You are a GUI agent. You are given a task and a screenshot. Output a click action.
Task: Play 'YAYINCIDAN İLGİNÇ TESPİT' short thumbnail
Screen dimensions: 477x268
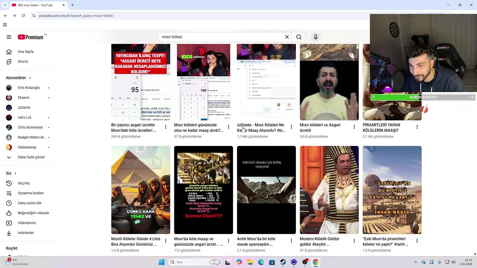click(140, 82)
